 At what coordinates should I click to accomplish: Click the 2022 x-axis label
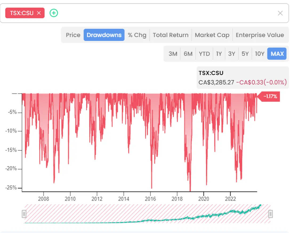tap(231, 199)
